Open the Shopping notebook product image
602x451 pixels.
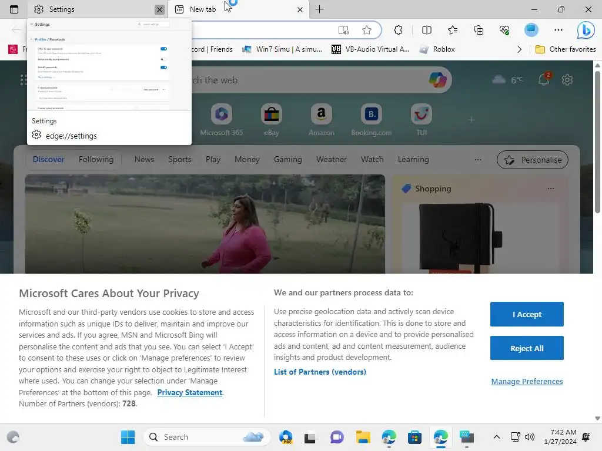pos(460,238)
